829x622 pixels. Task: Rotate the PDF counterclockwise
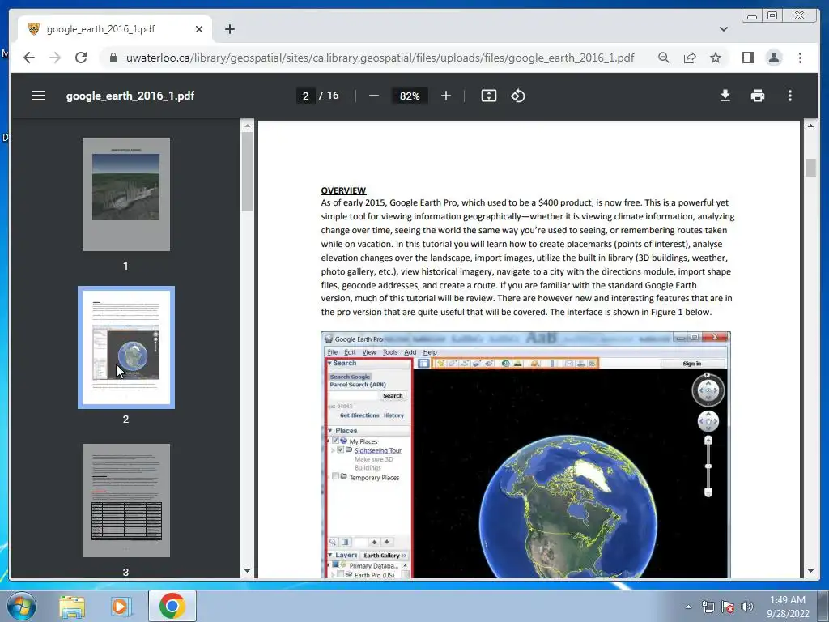pos(517,96)
